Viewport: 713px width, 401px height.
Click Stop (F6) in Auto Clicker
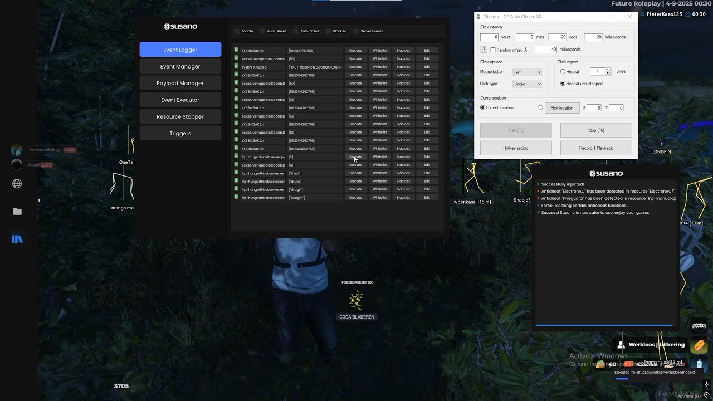point(596,130)
